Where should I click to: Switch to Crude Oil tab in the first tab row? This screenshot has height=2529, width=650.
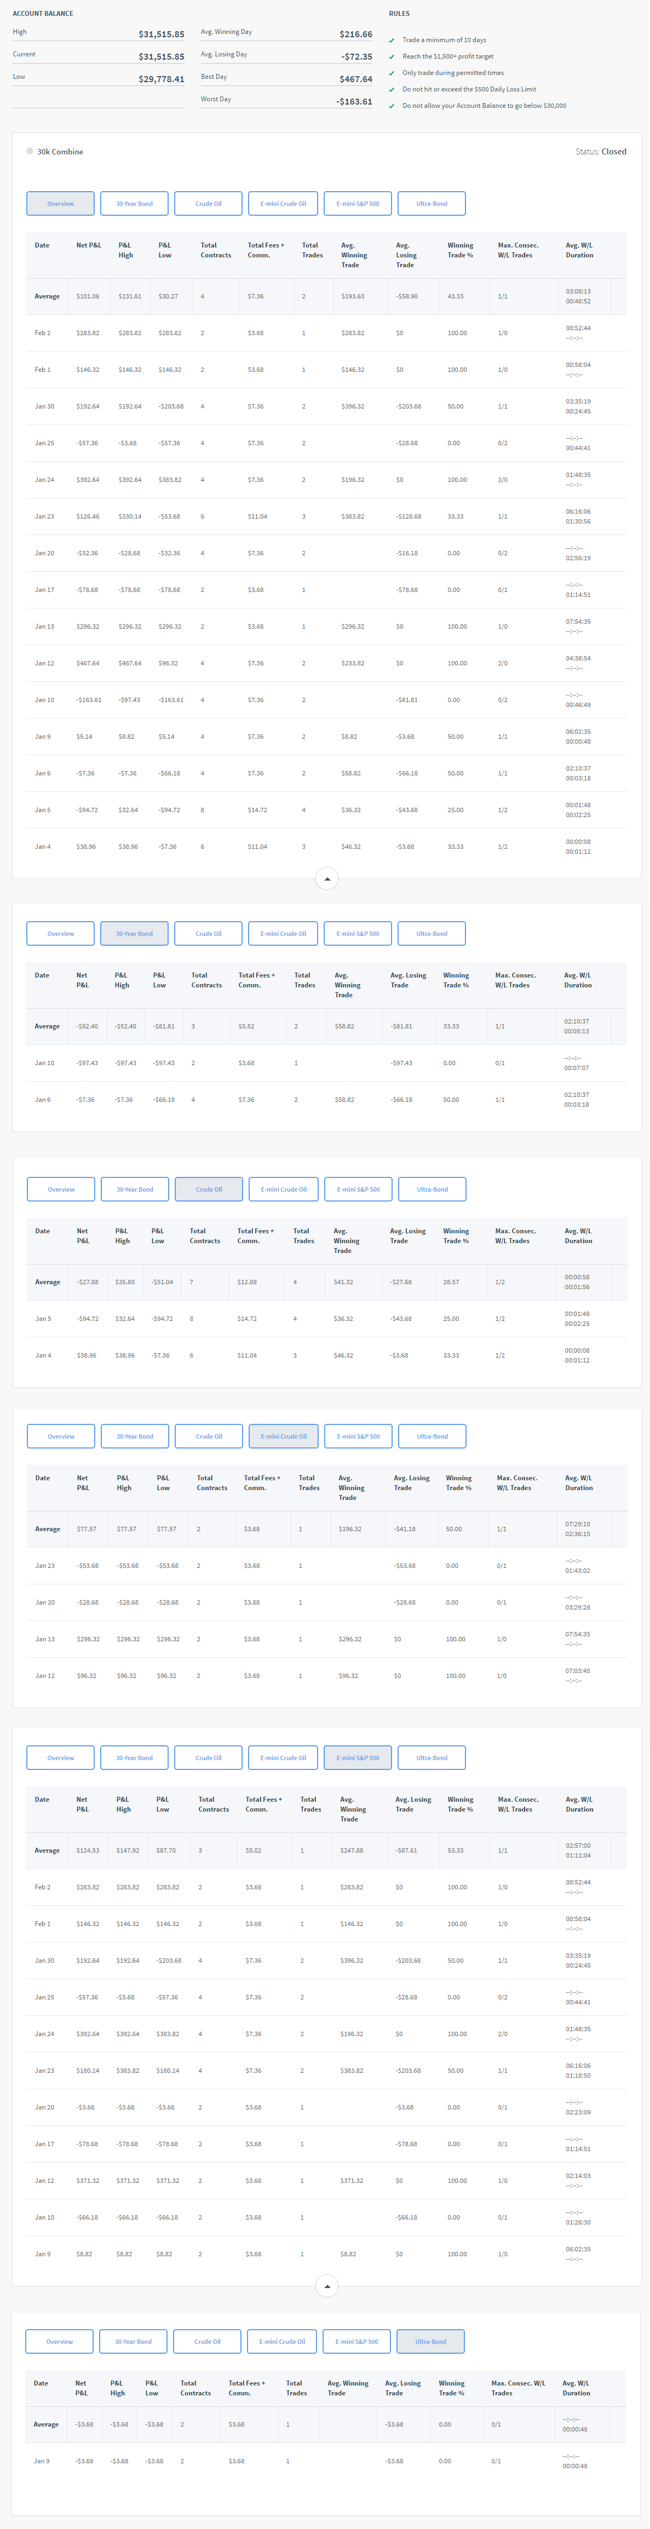tap(208, 204)
